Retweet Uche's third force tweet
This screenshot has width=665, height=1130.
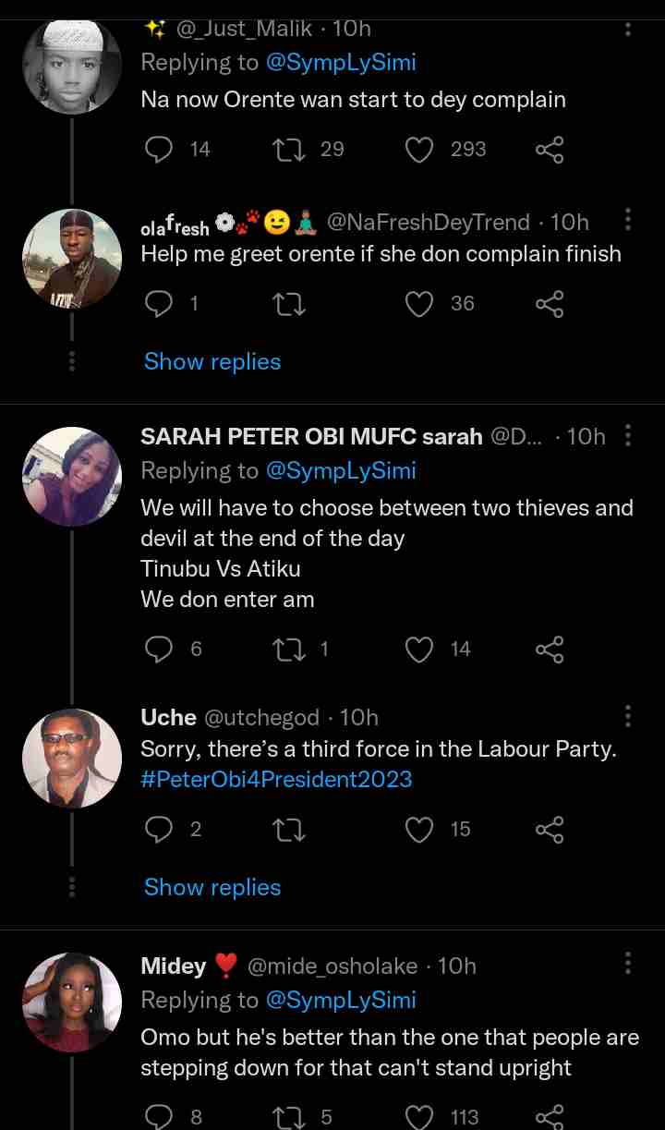click(290, 830)
